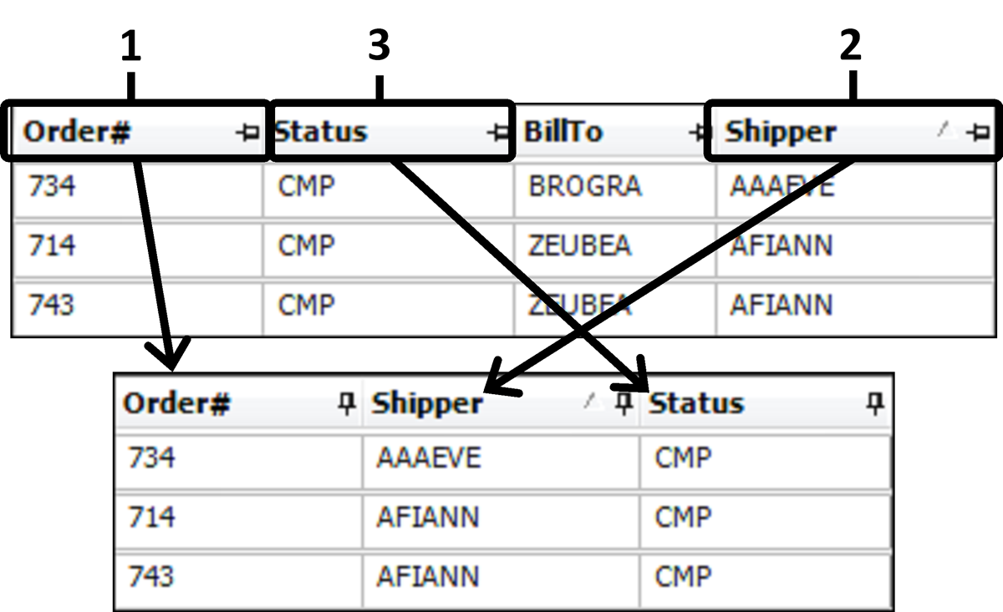Viewport: 1003px width, 612px height.
Task: Select the BROGRA cell in the BillTo column
Action: [584, 185]
